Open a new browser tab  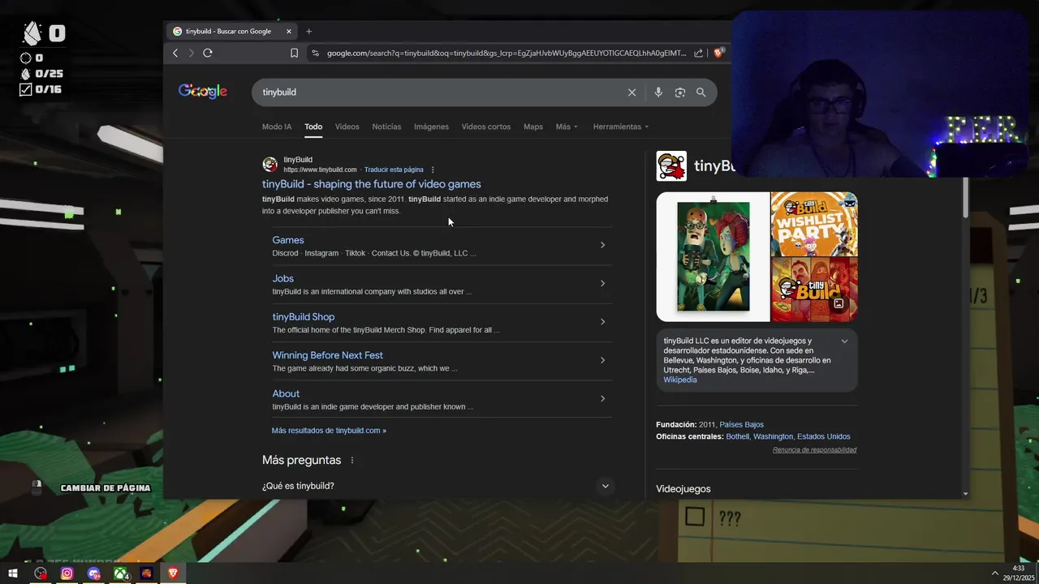tap(308, 32)
